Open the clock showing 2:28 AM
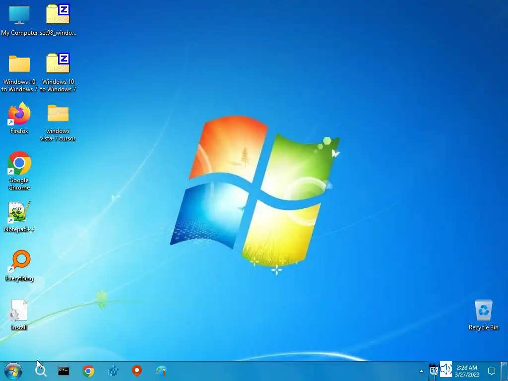The width and height of the screenshot is (508, 381). point(467,371)
